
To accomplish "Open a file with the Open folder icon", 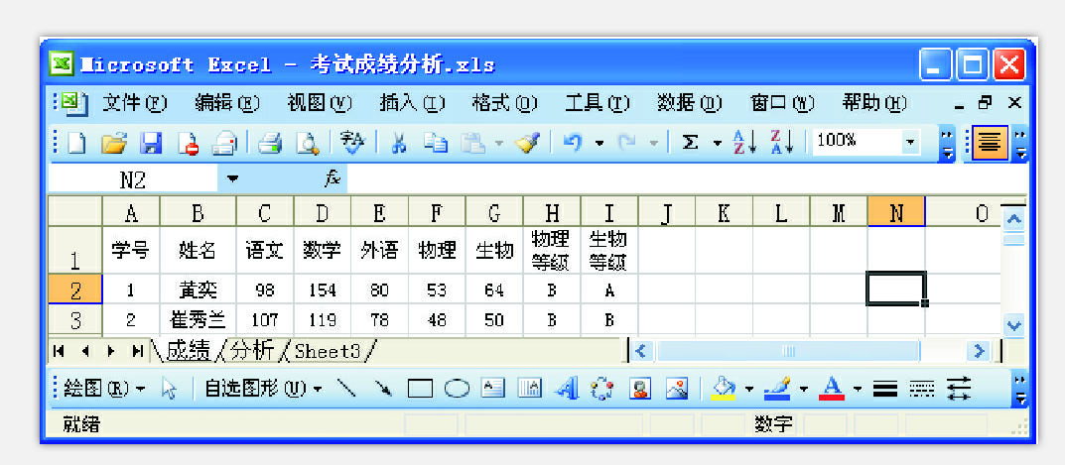I will click(x=115, y=143).
